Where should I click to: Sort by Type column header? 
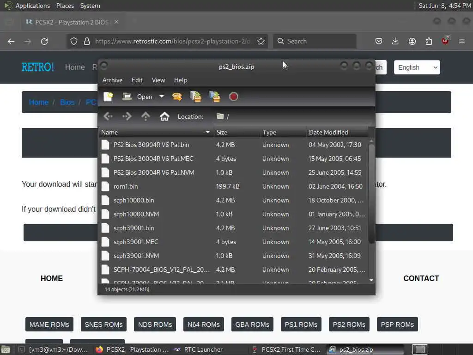click(x=283, y=132)
